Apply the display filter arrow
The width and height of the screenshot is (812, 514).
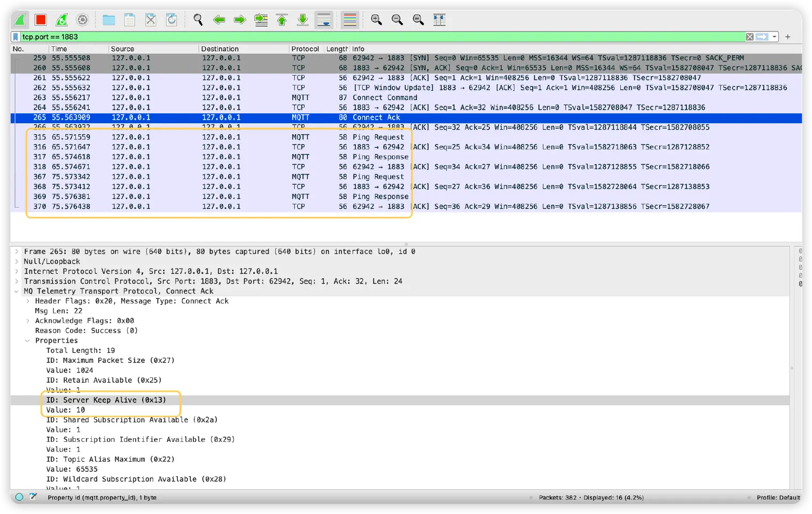tap(762, 37)
